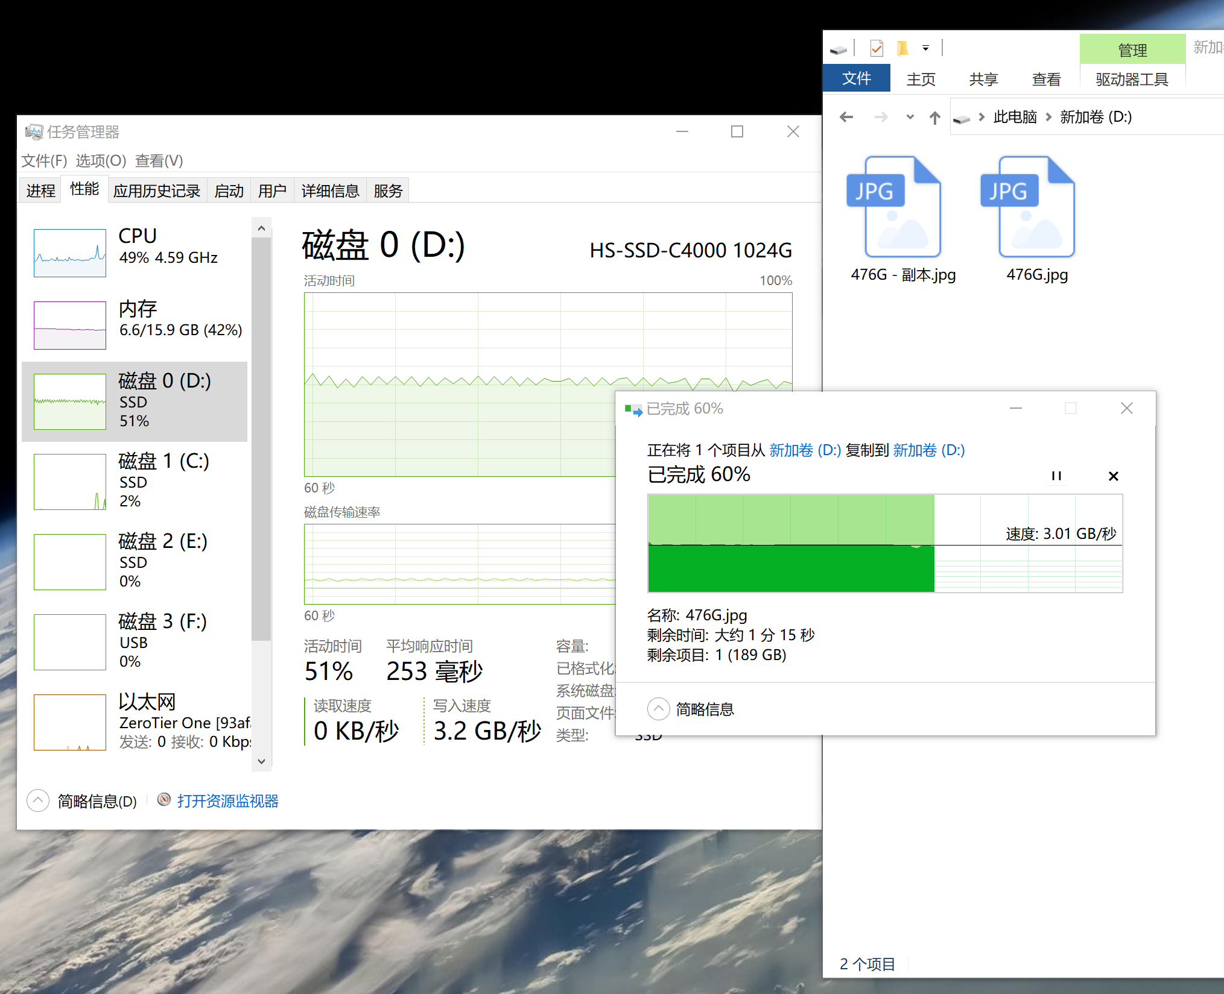
Task: Cancel the copy with the X button
Action: click(1113, 476)
